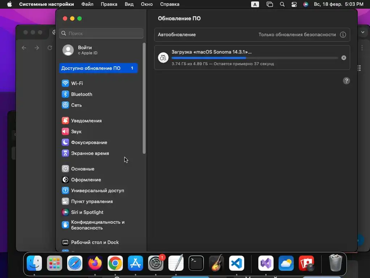Click back arrow in background browser
370x278 pixels.
tap(24, 48)
